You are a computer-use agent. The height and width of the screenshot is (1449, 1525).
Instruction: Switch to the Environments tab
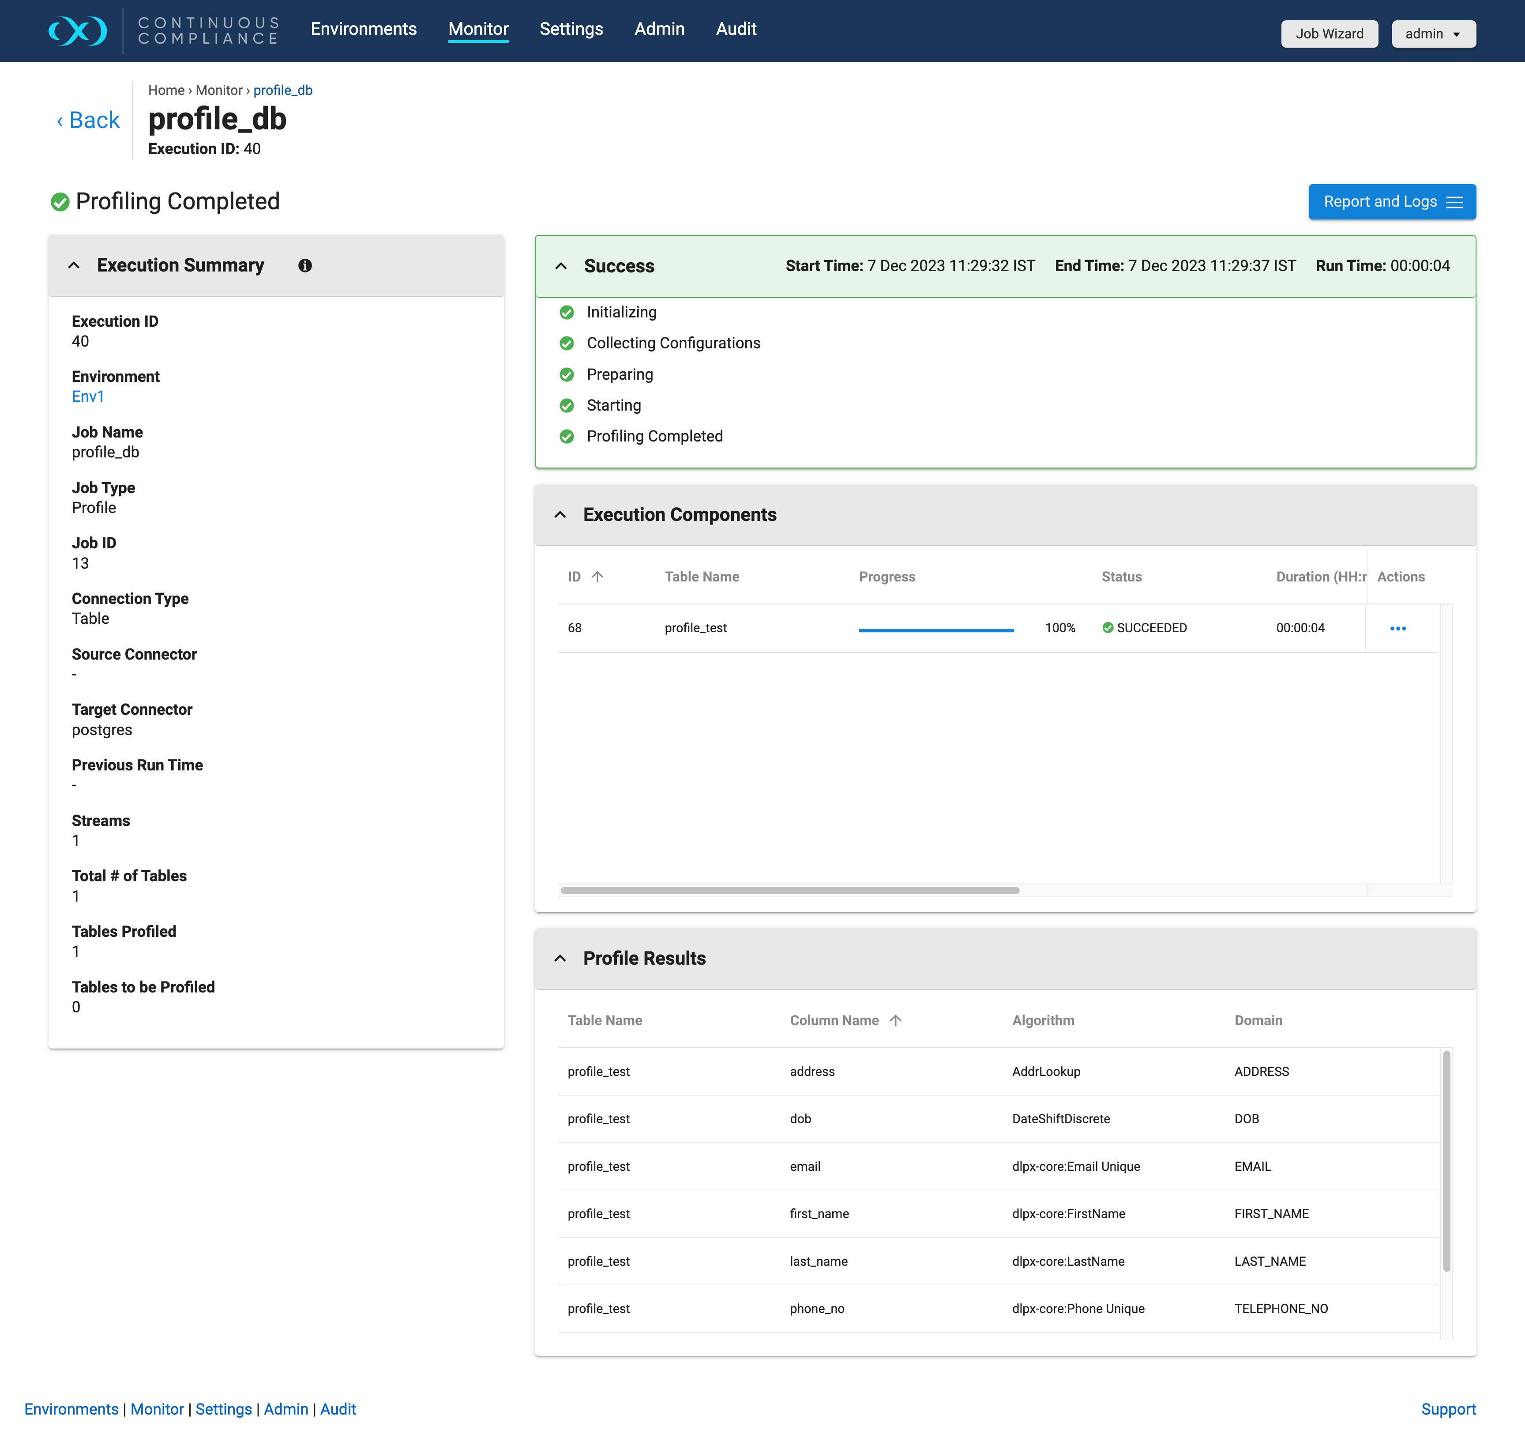(x=364, y=29)
